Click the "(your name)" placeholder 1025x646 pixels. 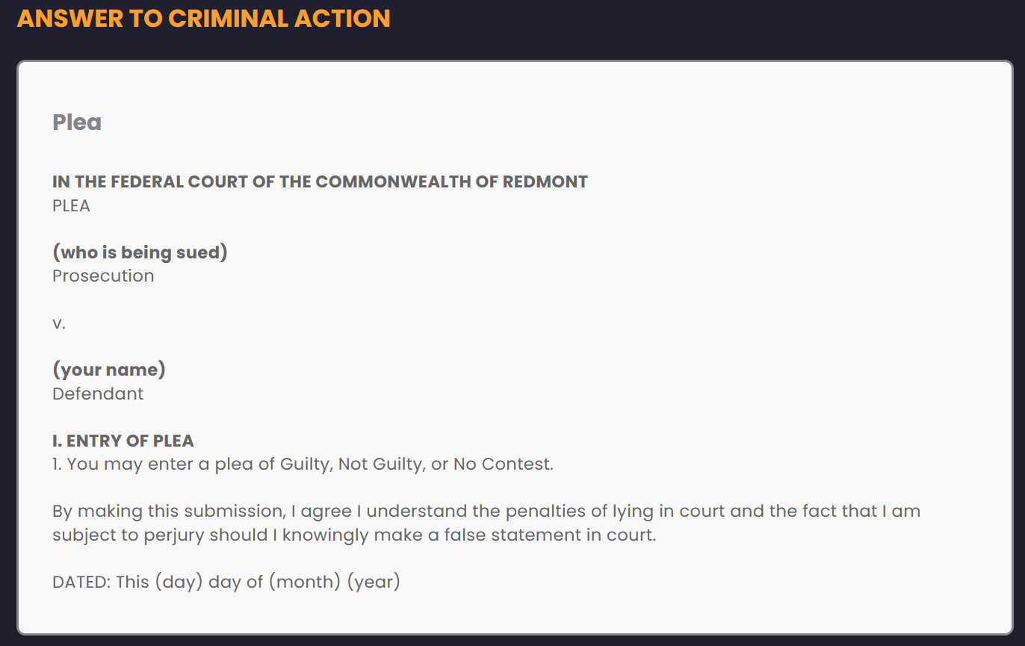click(x=109, y=370)
